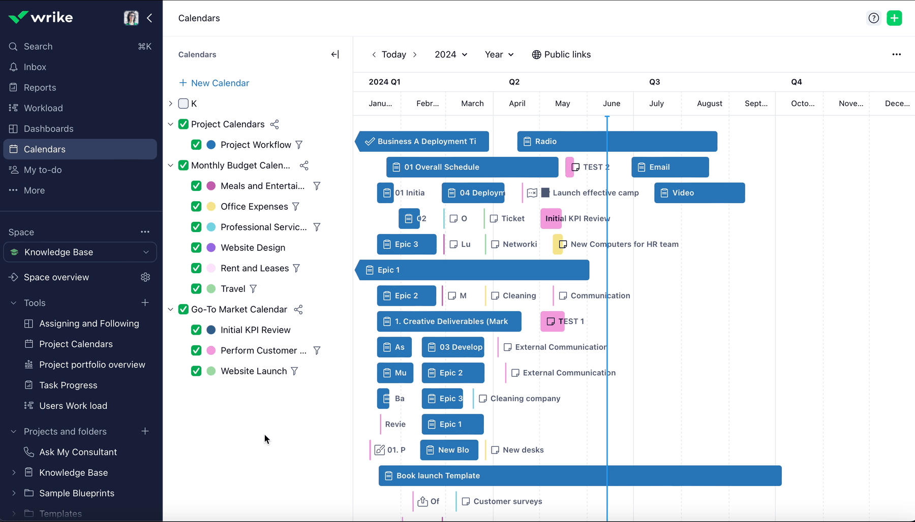Click the green plus icon in the top bar
The width and height of the screenshot is (915, 522).
click(x=895, y=18)
